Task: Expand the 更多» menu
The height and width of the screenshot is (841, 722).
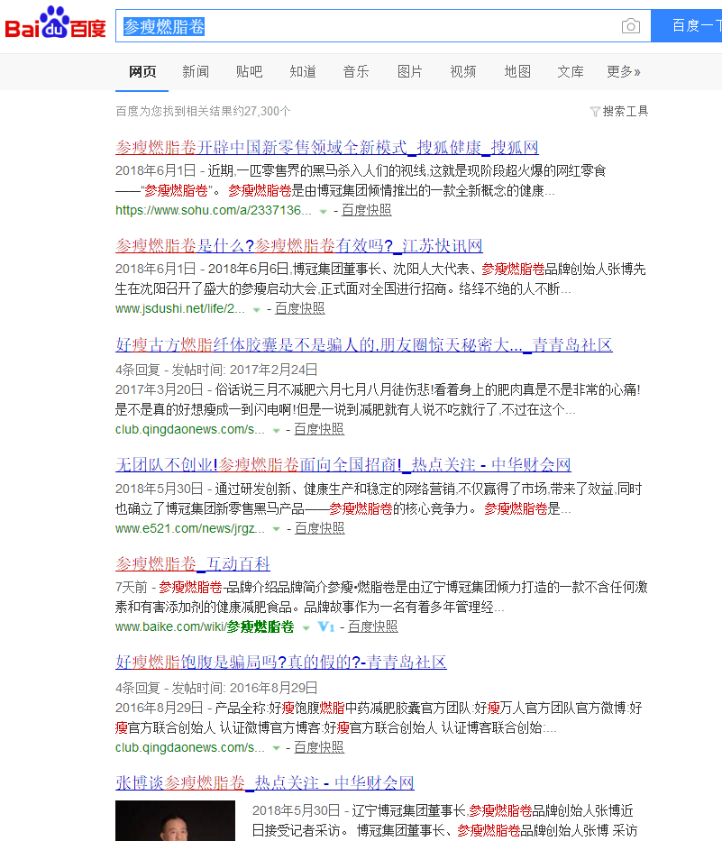Action: 624,71
